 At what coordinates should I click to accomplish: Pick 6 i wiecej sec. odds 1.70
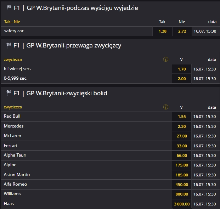point(182,69)
